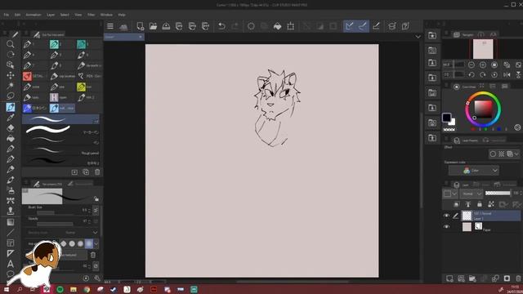Click the Undo arrow on the command bar
The width and height of the screenshot is (523, 294).
221,26
